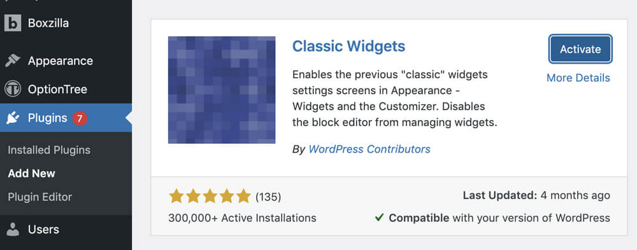The image size is (637, 250).
Task: Open More Details for Classic Widgets
Action: coord(578,78)
